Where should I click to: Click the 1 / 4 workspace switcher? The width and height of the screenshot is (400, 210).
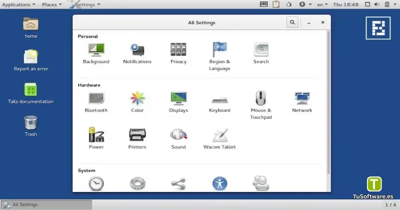(x=390, y=204)
